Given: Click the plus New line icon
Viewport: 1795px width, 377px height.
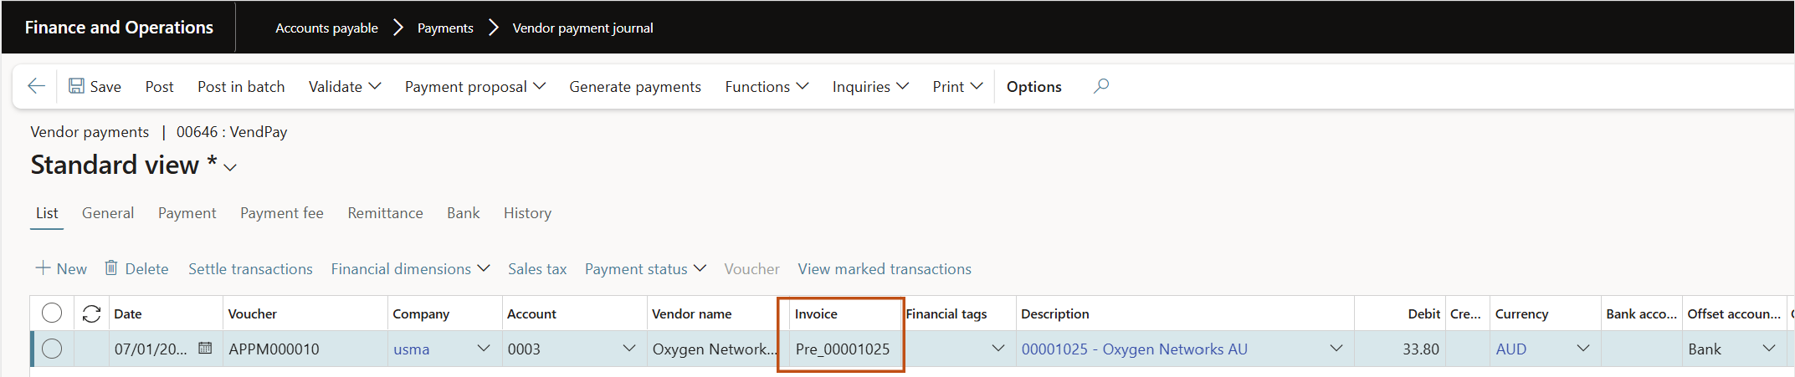Looking at the screenshot, I should point(43,268).
